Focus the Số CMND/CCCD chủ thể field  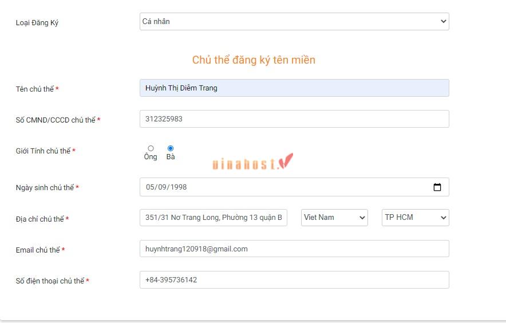(x=294, y=119)
